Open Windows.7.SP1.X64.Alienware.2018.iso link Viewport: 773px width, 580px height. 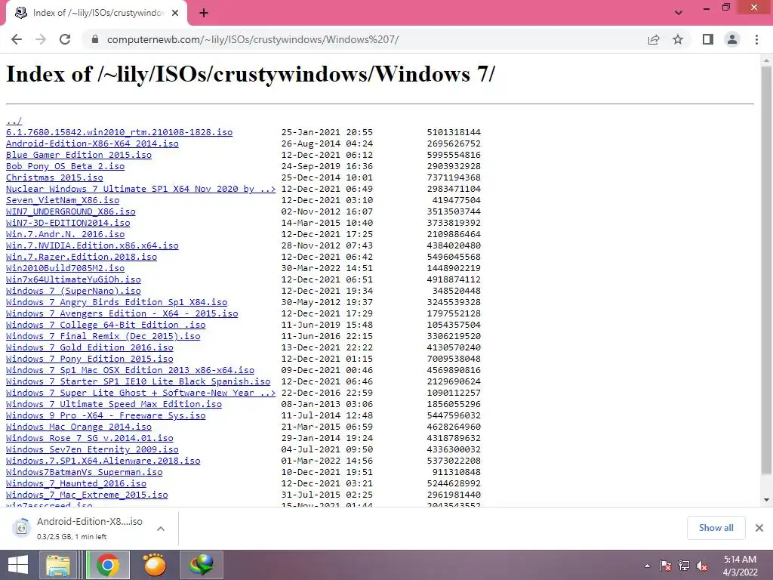103,461
